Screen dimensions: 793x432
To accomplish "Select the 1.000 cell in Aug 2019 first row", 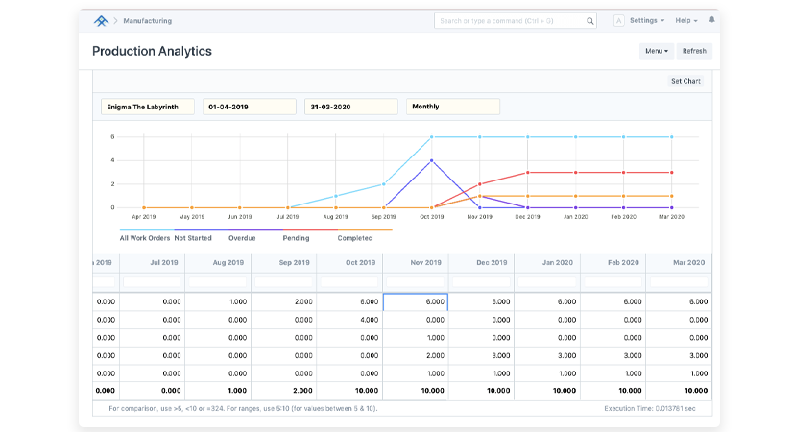I will click(218, 302).
